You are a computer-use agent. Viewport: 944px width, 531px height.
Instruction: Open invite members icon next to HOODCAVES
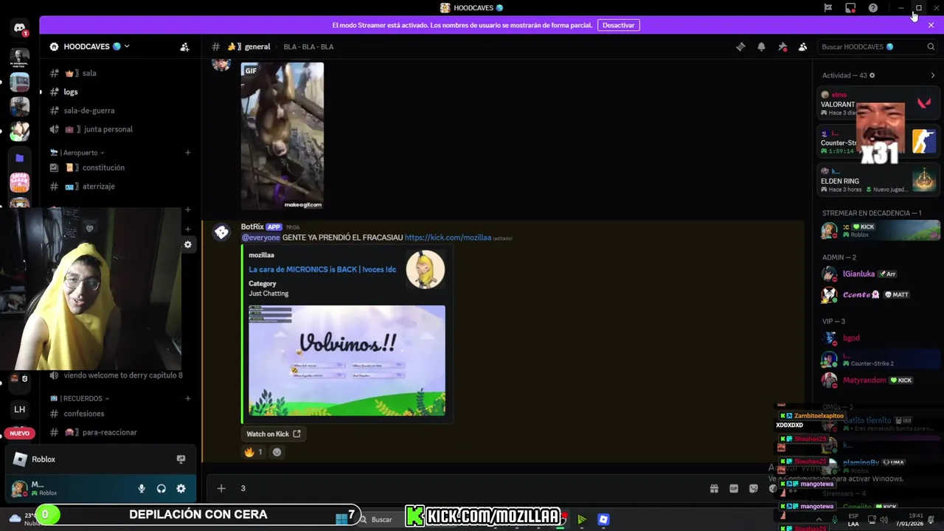point(184,46)
